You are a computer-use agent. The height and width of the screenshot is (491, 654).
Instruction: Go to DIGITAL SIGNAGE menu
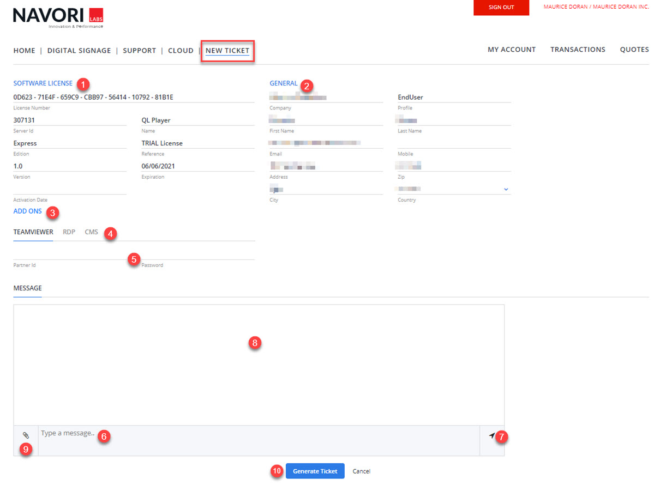[x=79, y=51]
